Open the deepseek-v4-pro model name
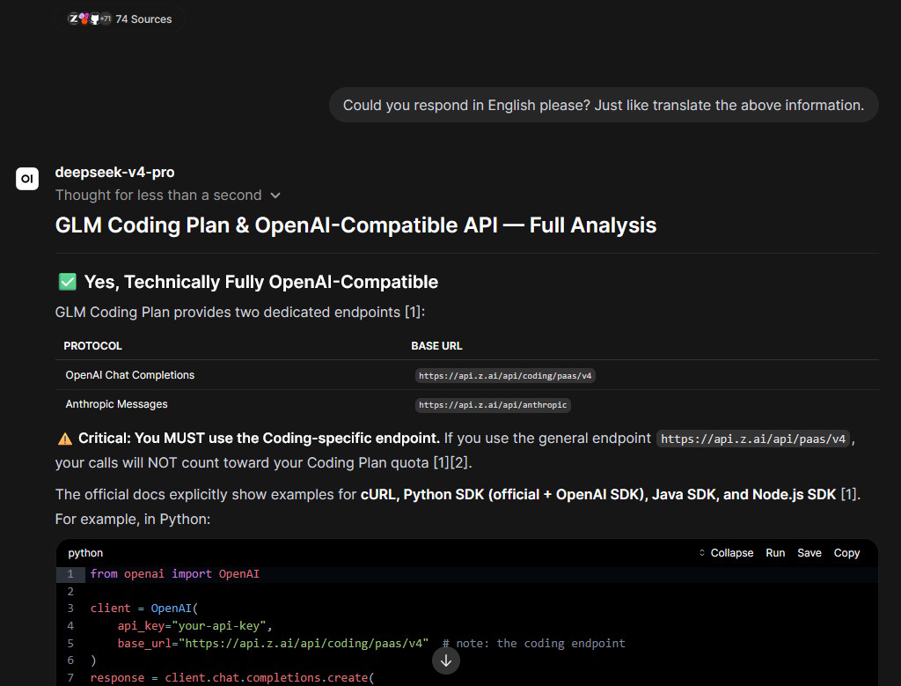 (x=115, y=172)
